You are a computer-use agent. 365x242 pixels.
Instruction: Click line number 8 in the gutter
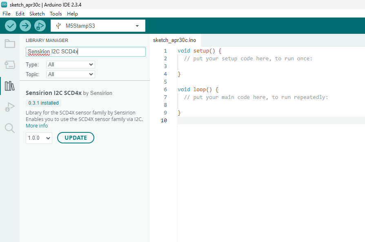tap(165, 105)
